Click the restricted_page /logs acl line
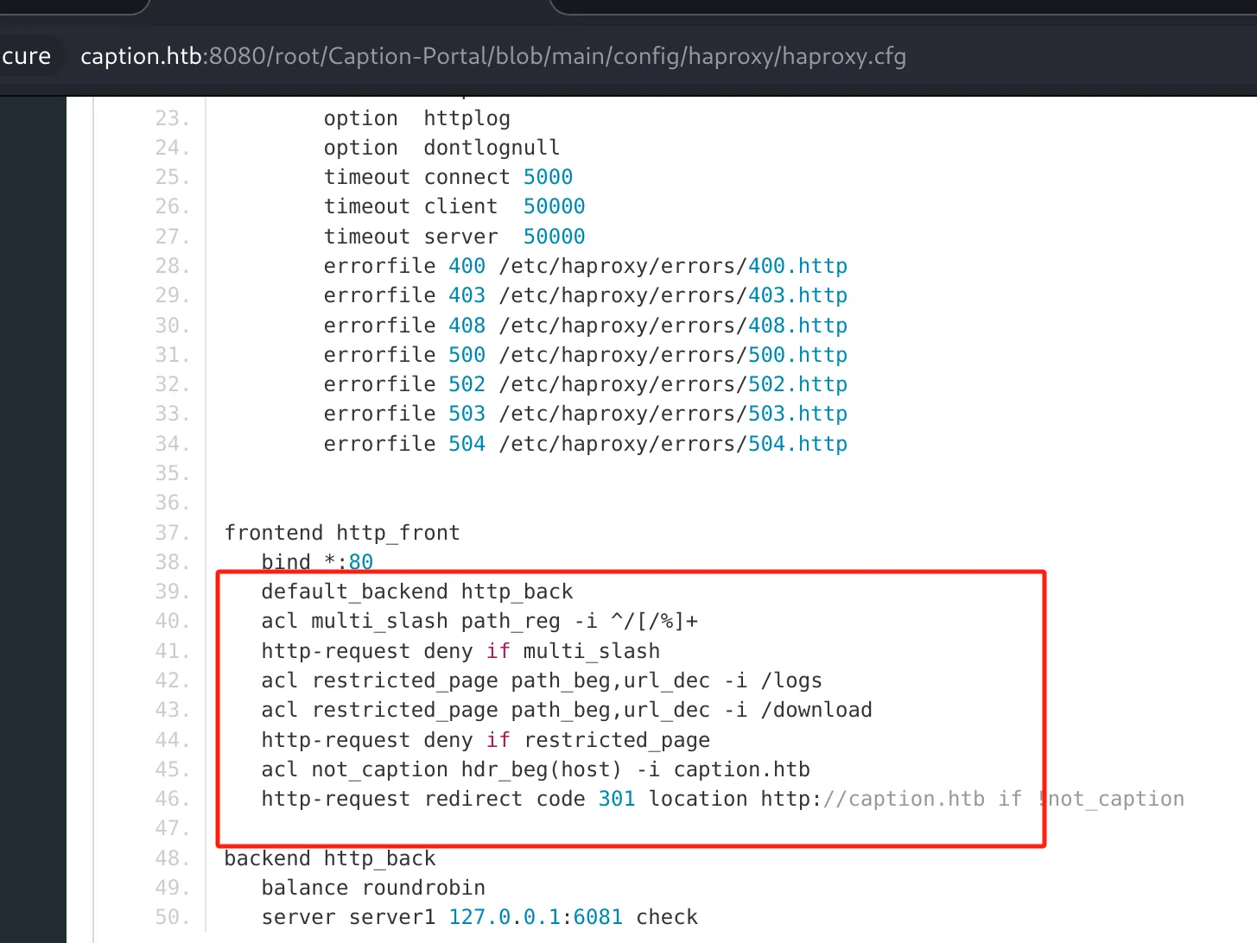This screenshot has width=1257, height=943. click(542, 680)
